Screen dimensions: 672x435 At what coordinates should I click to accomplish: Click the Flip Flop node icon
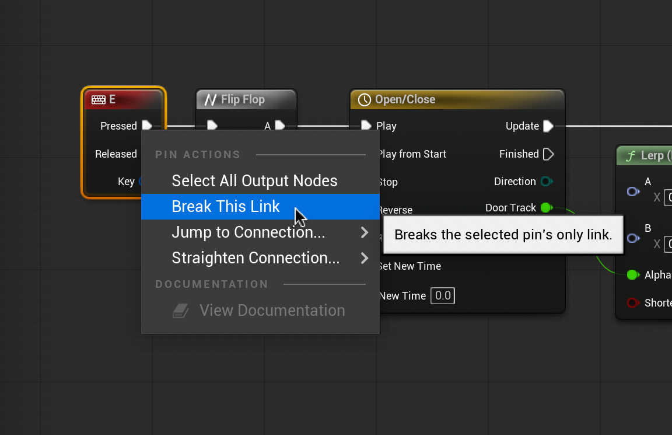(x=211, y=100)
